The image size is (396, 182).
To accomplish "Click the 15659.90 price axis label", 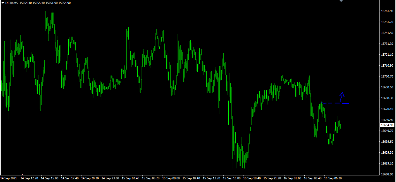I will 387,120.
